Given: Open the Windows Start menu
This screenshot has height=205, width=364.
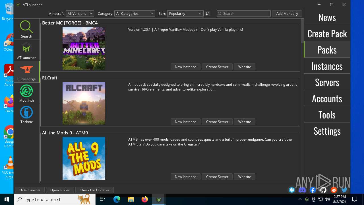Looking at the screenshot, I should 7,199.
